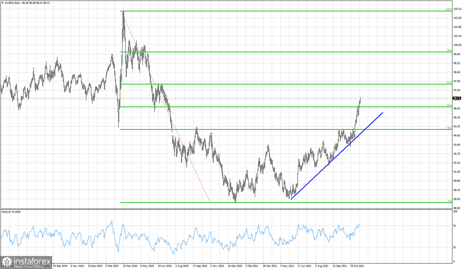Screen dimensions: 463x269
Task: Click the 5 Feb 2020 date label
Action: [x=112, y=266]
